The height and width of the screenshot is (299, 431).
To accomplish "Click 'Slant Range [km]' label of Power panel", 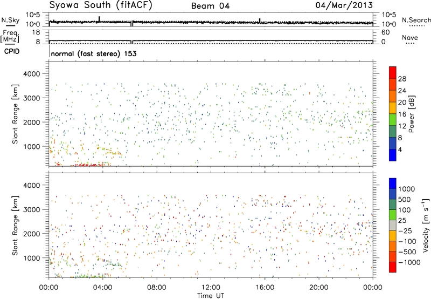I will 15,114.
